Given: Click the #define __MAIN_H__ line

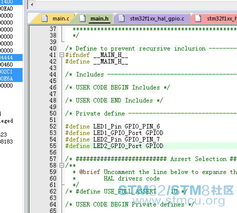Looking at the screenshot, I should 96,61.
